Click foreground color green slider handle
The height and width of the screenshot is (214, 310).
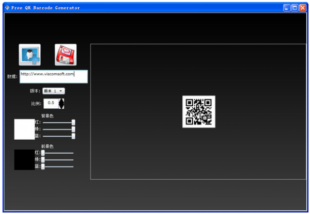43,160
